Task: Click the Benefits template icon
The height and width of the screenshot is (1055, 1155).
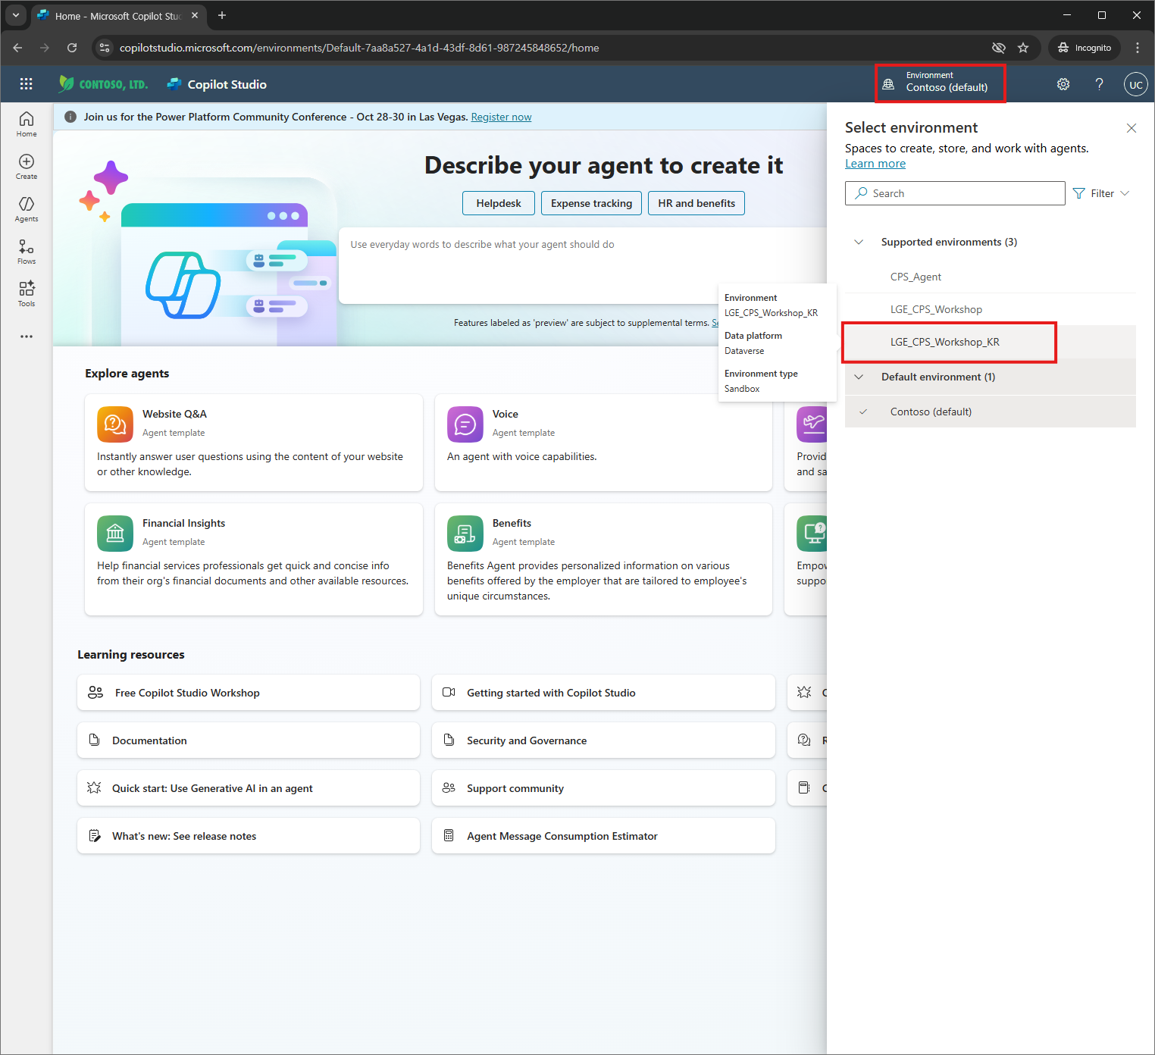Action: 465,534
